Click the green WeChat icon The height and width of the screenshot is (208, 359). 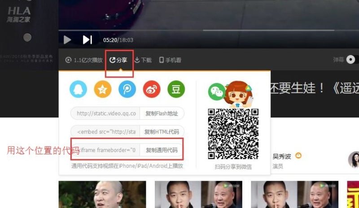216,91
